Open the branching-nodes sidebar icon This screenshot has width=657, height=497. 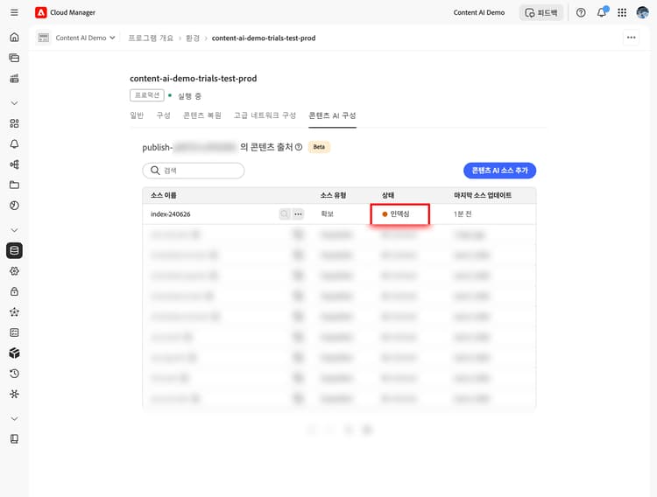14,164
